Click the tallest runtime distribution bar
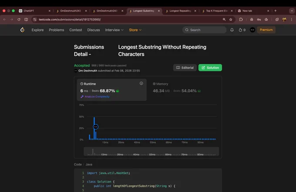Screen dimensions: 296x192 [x=94, y=122]
